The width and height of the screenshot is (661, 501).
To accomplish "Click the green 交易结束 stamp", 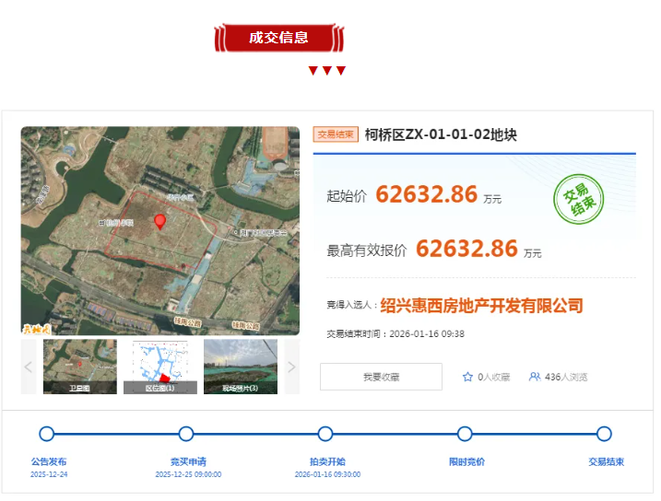I will point(578,199).
